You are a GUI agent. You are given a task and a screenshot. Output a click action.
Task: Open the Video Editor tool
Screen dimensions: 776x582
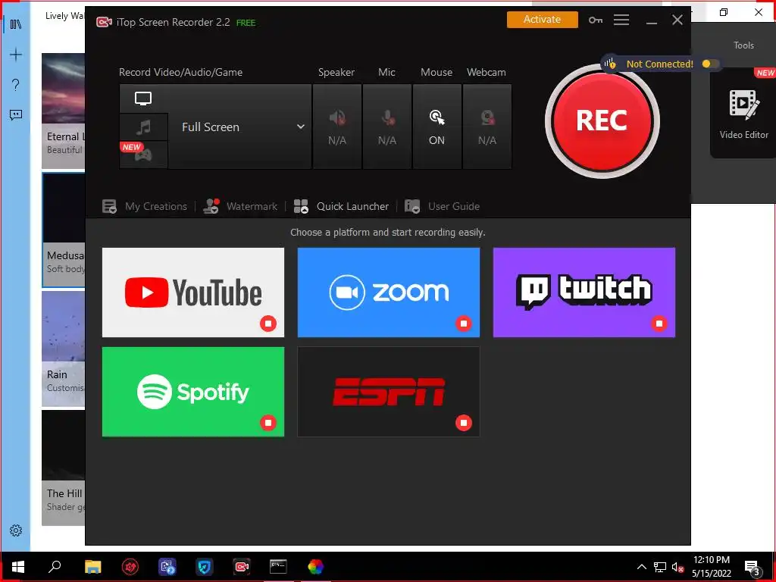(x=744, y=115)
